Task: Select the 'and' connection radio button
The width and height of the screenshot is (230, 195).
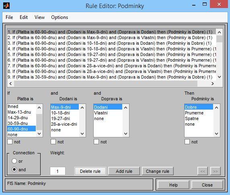Action: pyautogui.click(x=14, y=170)
